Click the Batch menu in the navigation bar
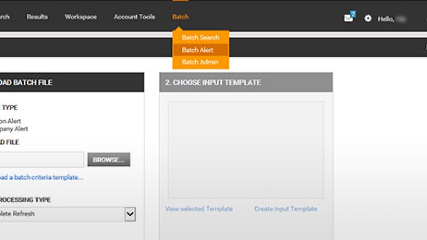This screenshot has width=427, height=240. (180, 17)
